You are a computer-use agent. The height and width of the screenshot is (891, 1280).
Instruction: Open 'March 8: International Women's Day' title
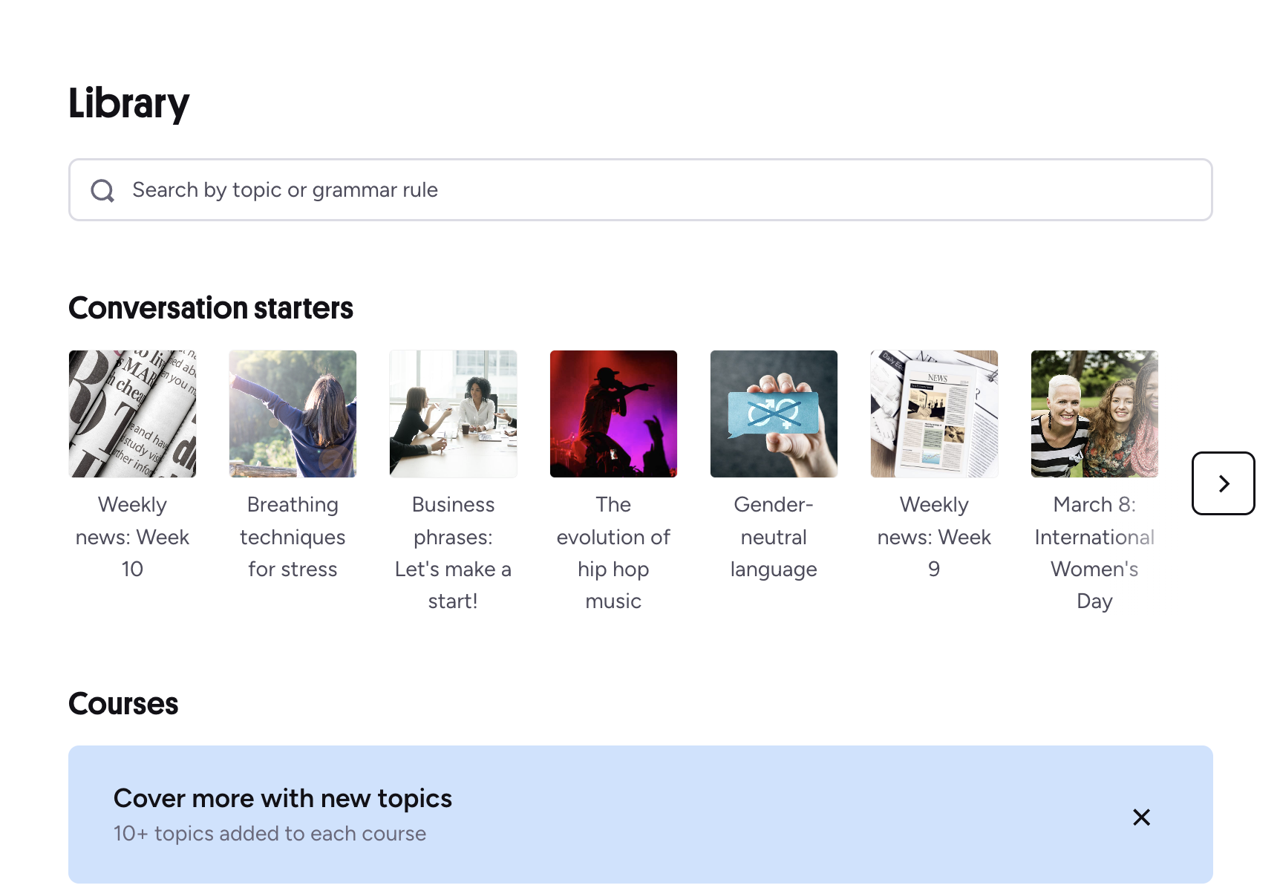1094,552
